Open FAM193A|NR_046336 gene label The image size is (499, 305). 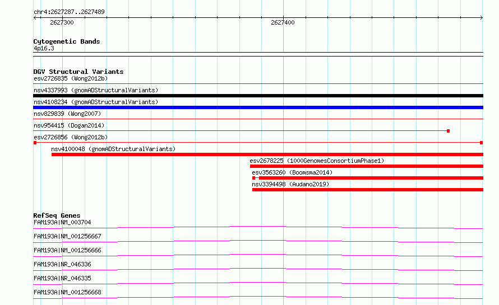point(62,264)
